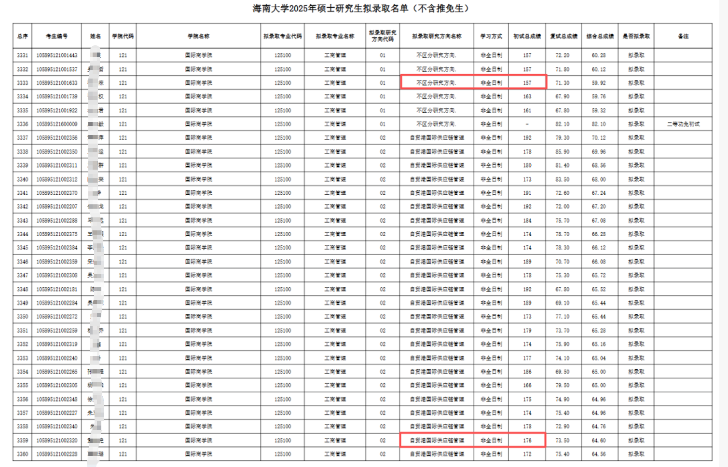728x467 pixels.
Task: Select the 拟录取研究方向名称 header cell
Action: coord(437,36)
